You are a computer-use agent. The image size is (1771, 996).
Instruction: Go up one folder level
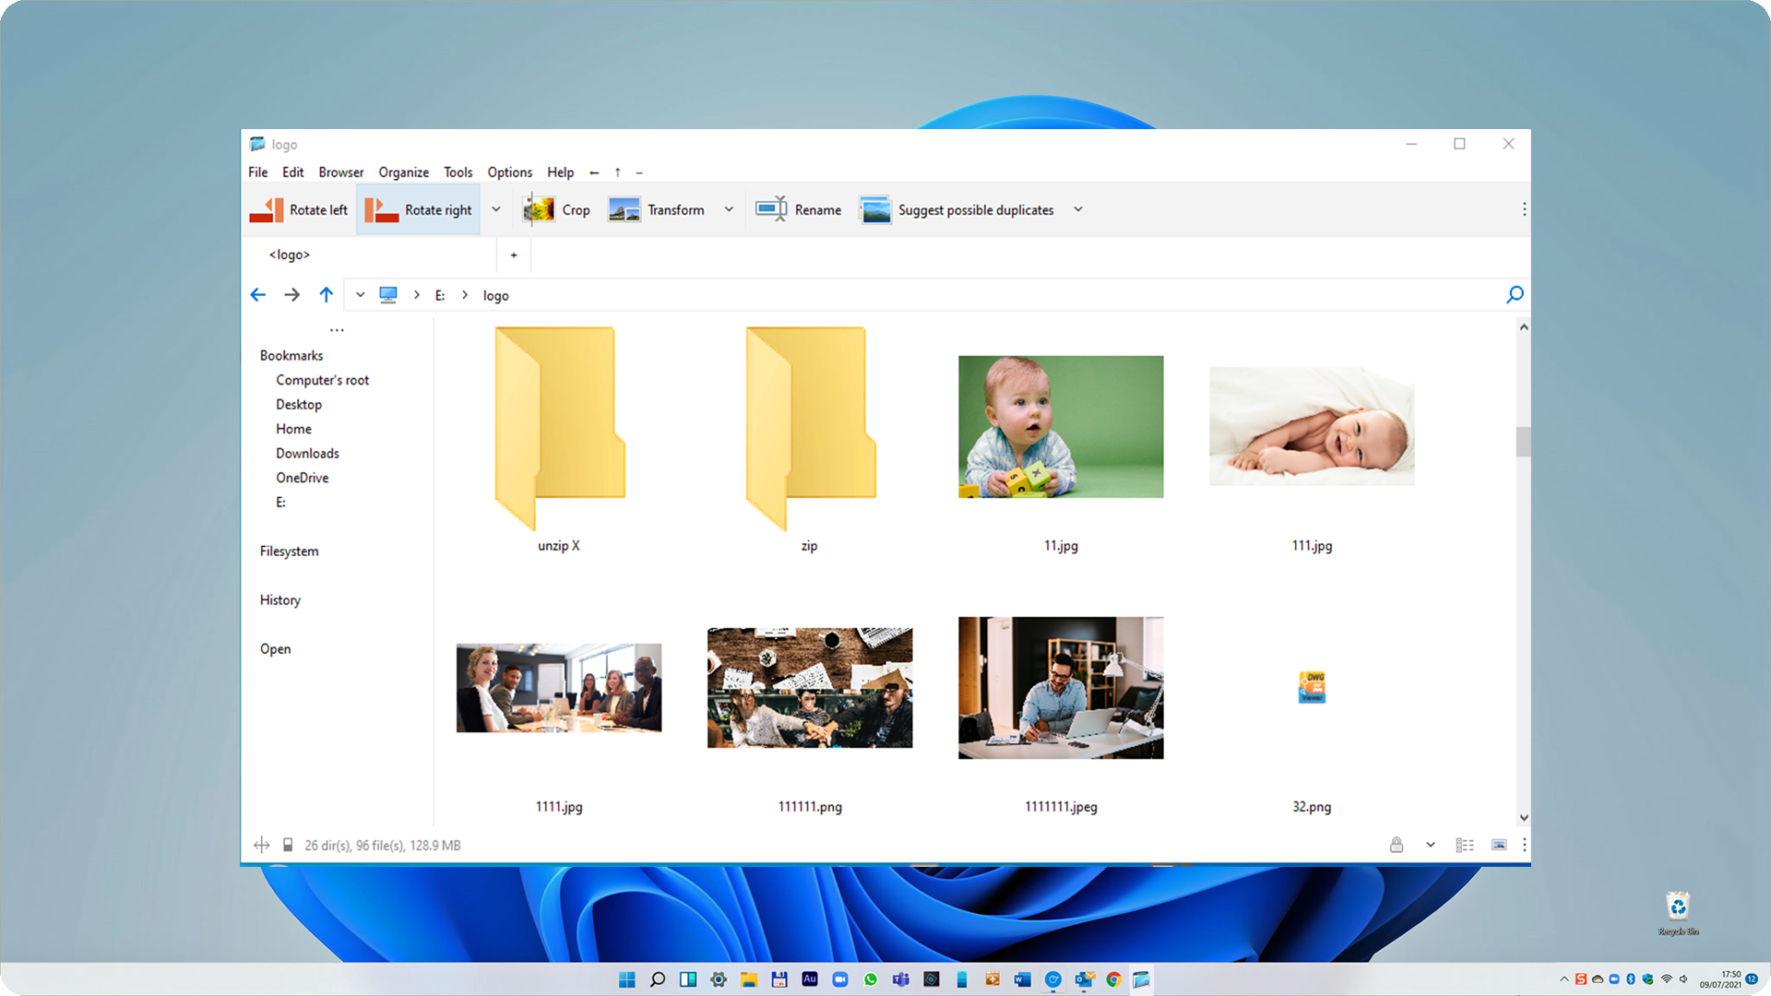click(x=326, y=295)
